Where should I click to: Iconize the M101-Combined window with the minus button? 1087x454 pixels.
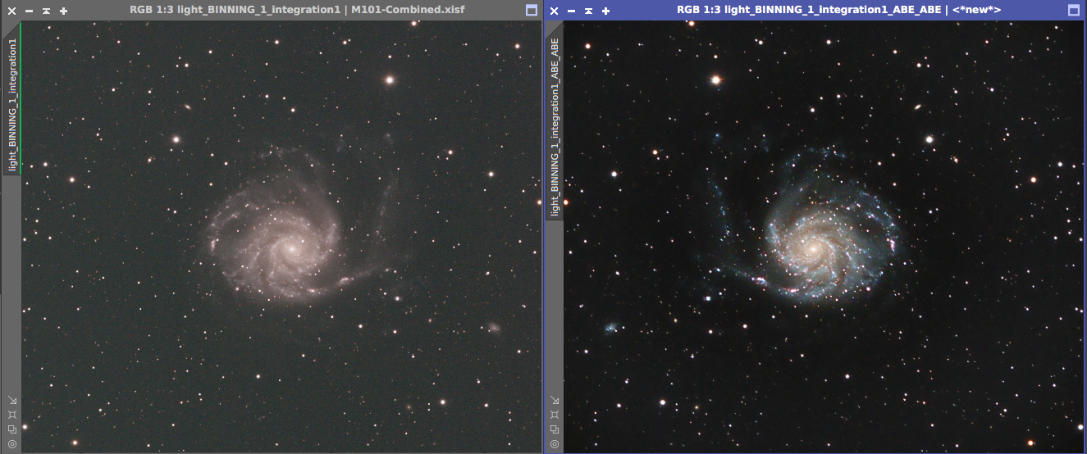(29, 11)
